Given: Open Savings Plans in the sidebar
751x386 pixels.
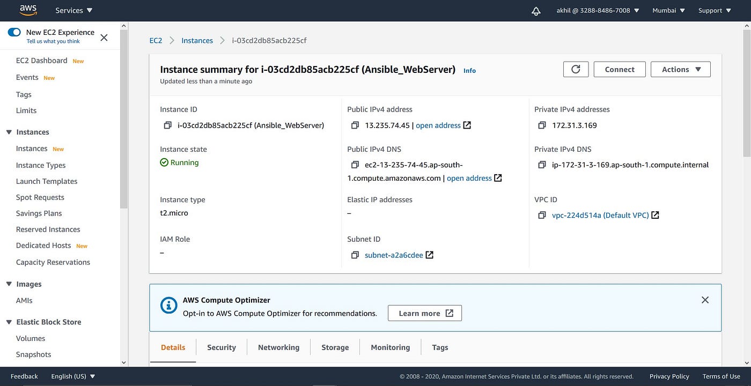Looking at the screenshot, I should click(39, 213).
